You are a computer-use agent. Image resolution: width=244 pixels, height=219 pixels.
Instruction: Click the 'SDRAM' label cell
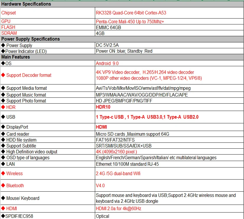48,33
